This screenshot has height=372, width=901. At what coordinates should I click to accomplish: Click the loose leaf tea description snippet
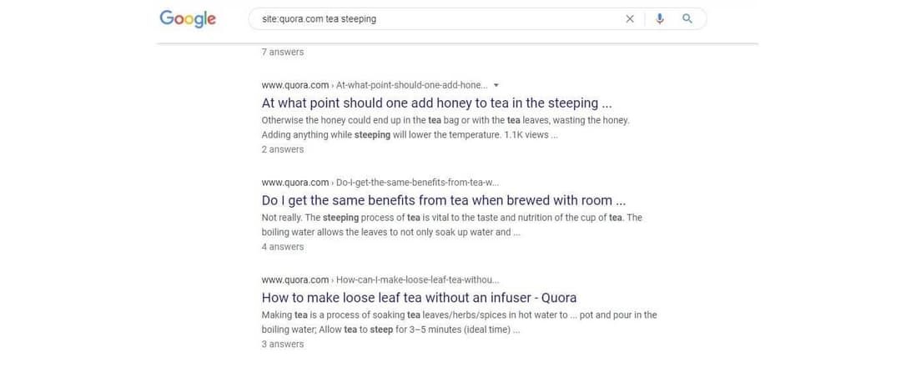click(x=459, y=322)
